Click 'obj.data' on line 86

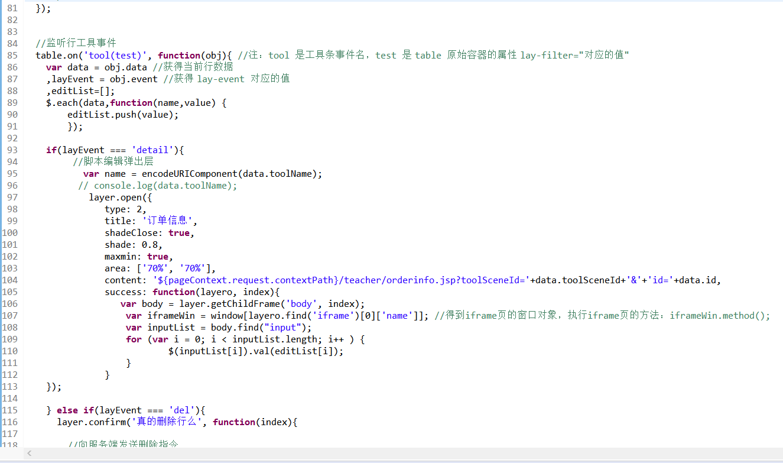coord(126,67)
